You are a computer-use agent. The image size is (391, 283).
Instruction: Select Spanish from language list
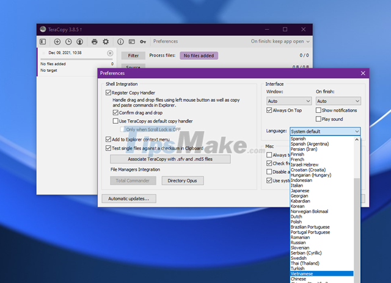(322, 138)
